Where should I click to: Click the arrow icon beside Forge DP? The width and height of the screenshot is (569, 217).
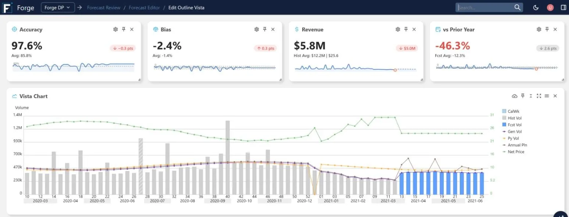click(x=80, y=7)
